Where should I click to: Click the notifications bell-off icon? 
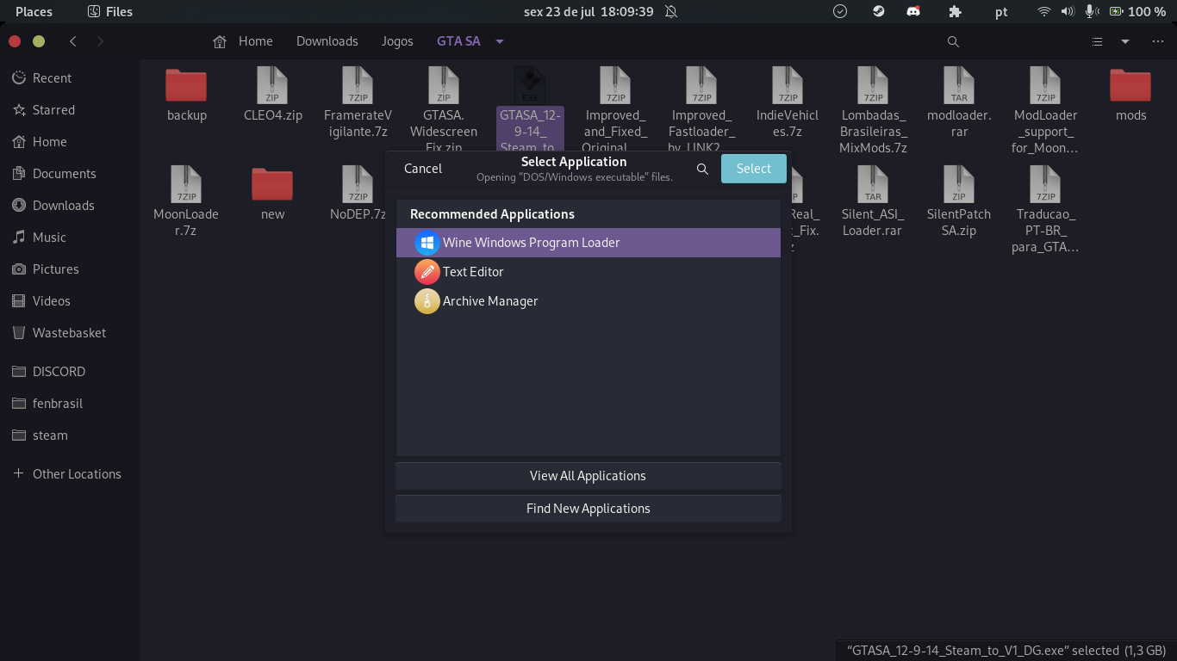671,11
